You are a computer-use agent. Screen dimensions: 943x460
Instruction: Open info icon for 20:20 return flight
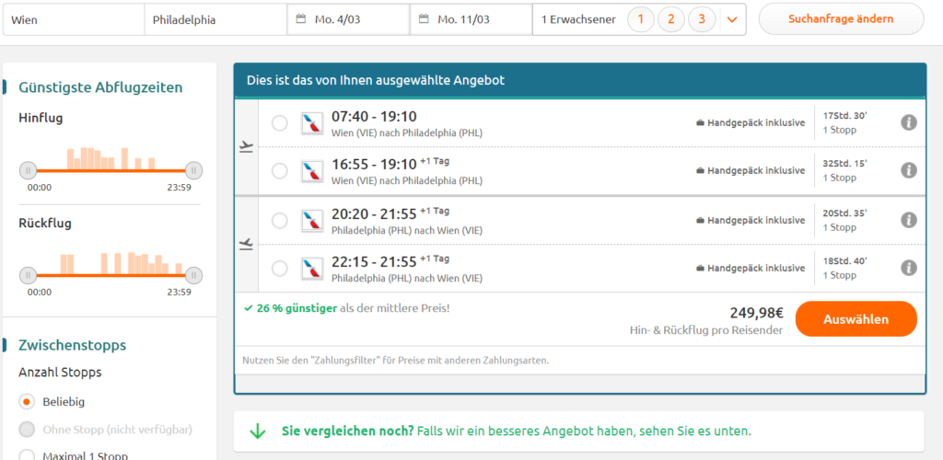tap(908, 220)
